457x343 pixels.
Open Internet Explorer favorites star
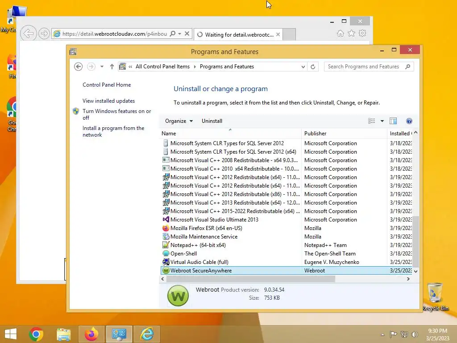tap(352, 33)
